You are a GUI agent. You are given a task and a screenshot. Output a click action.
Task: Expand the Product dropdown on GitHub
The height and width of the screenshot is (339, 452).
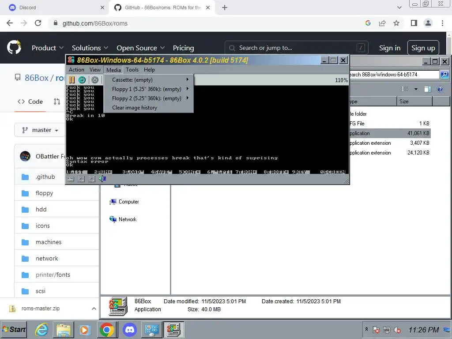(x=48, y=48)
